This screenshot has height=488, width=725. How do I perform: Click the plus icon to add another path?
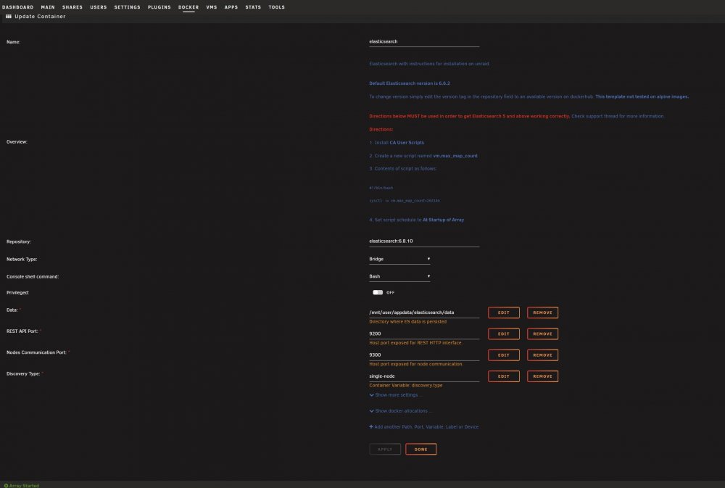(x=370, y=426)
